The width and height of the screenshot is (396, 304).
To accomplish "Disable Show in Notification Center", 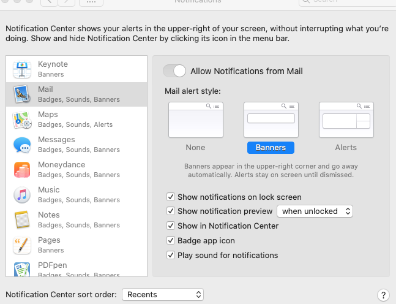I will 171,226.
